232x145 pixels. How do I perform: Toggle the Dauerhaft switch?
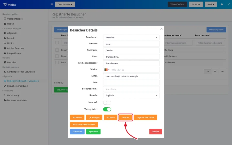coord(107,102)
